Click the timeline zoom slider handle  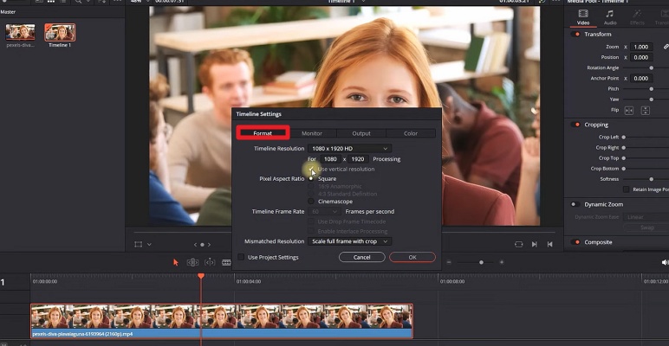click(481, 262)
